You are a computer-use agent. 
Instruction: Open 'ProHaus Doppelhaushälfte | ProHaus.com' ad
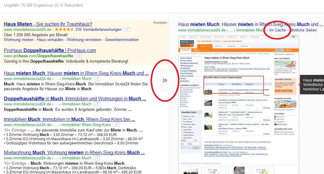click(50, 50)
